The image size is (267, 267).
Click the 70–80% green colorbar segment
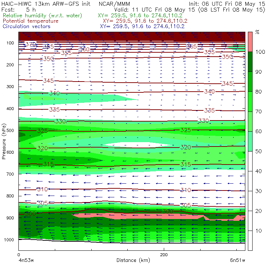[x=250, y=101]
